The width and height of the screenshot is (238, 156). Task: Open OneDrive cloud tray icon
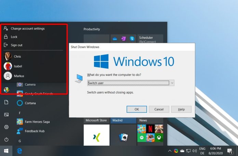click(182, 151)
